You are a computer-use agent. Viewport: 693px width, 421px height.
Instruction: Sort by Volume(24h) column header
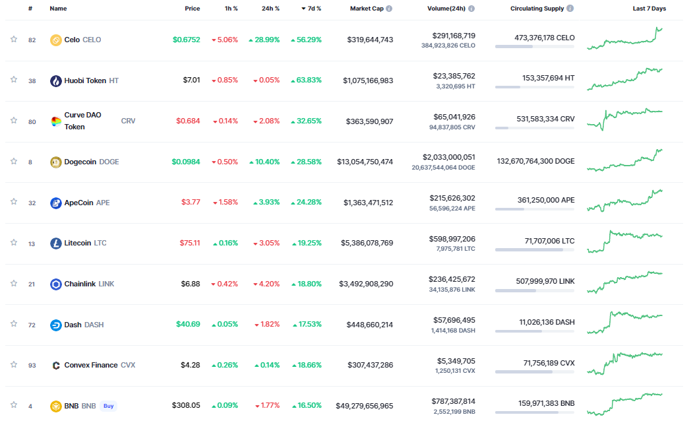(446, 9)
